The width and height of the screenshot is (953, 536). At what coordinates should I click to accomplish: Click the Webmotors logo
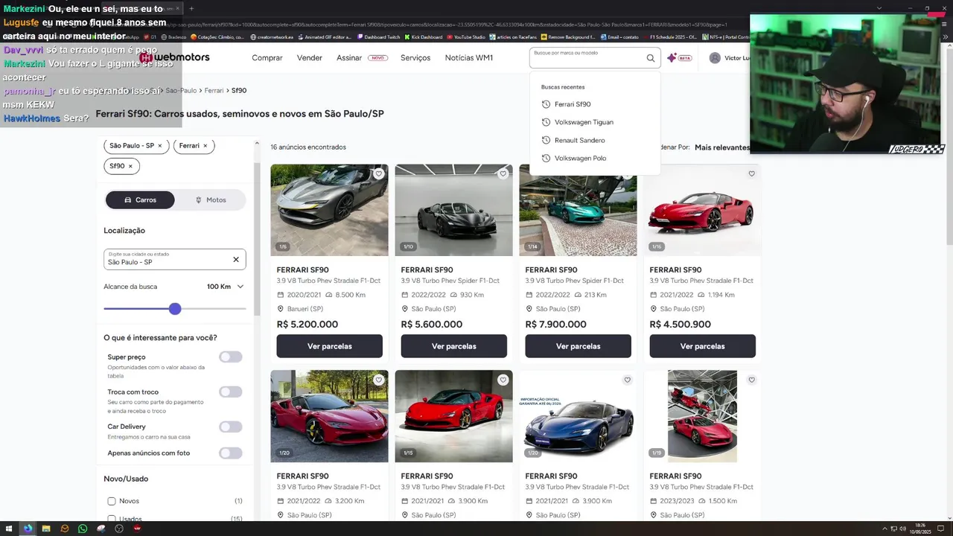[175, 57]
